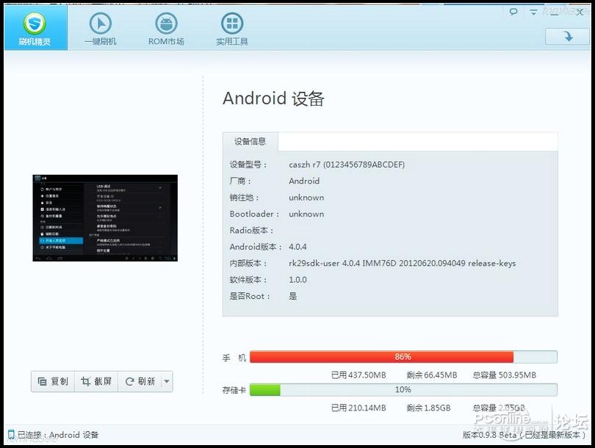The width and height of the screenshot is (595, 448).
Task: Click the red phone storage usage bar
Action: coord(381,357)
